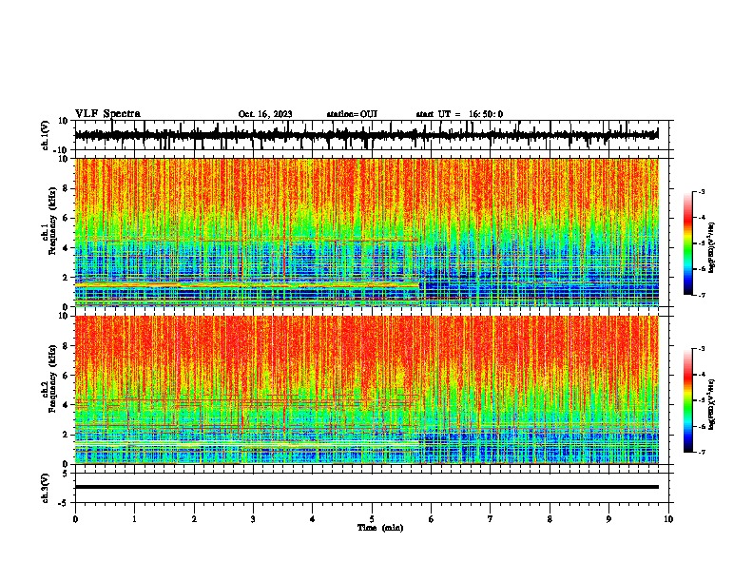The height and width of the screenshot is (582, 753).
Task: Click the ch.1 spectrogram color scale bar
Action: [x=688, y=243]
